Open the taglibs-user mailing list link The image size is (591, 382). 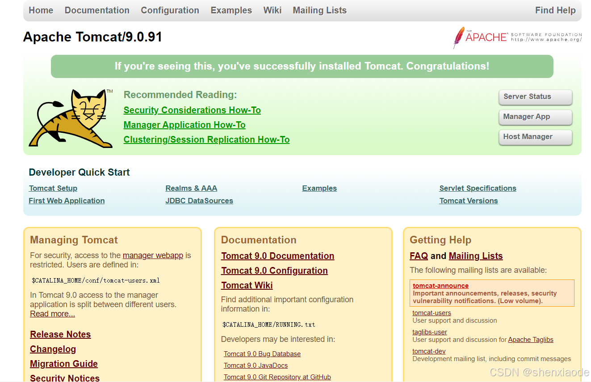[430, 332]
